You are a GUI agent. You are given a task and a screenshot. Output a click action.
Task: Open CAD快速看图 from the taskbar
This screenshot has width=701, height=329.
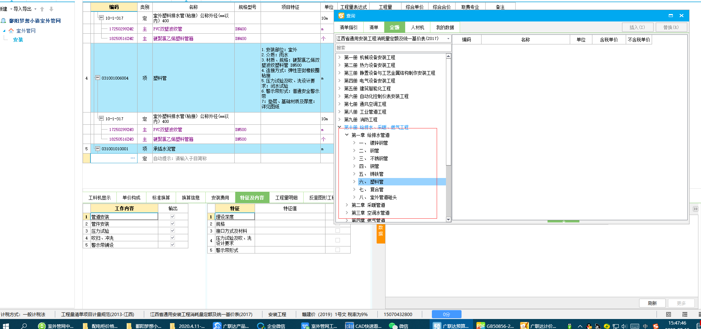pyautogui.click(x=364, y=326)
